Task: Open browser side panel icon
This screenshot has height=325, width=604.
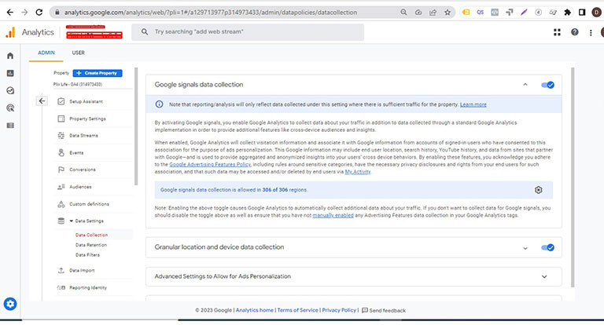Action: click(582, 13)
